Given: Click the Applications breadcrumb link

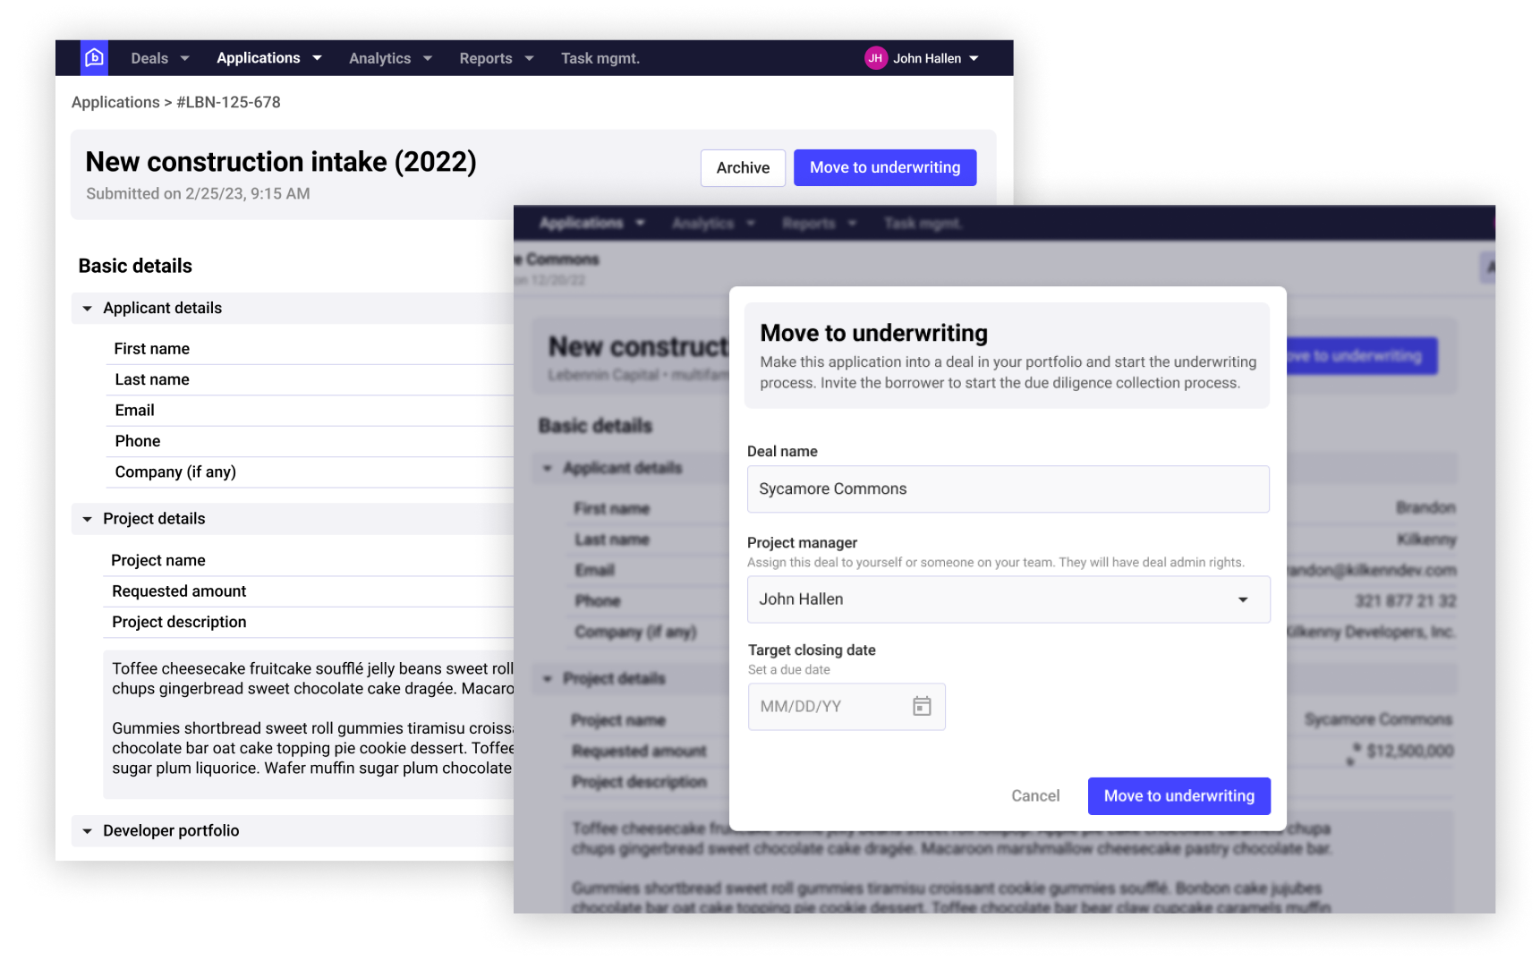Looking at the screenshot, I should 115,102.
